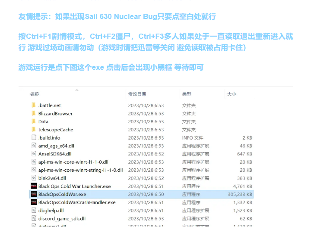Select the amd_ags_x64.dll file icon
Viewport: 317px width, 239px height.
(x=34, y=146)
